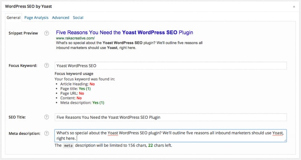Click the 'Focus Keyword:' label
Image resolution: width=301 pixels, height=160 pixels.
coord(23,66)
